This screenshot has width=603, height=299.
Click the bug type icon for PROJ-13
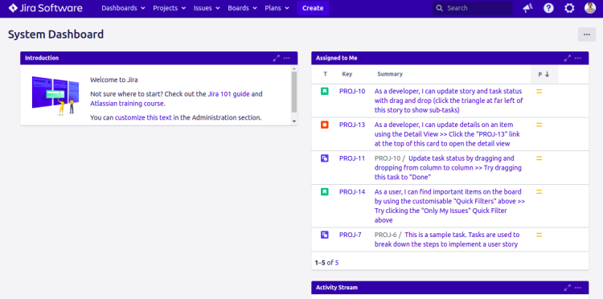325,125
